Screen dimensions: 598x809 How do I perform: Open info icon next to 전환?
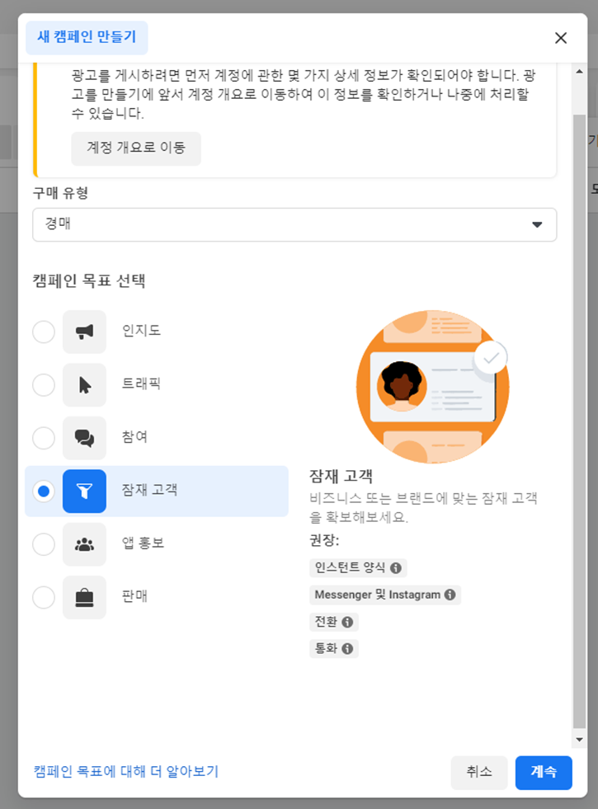347,623
